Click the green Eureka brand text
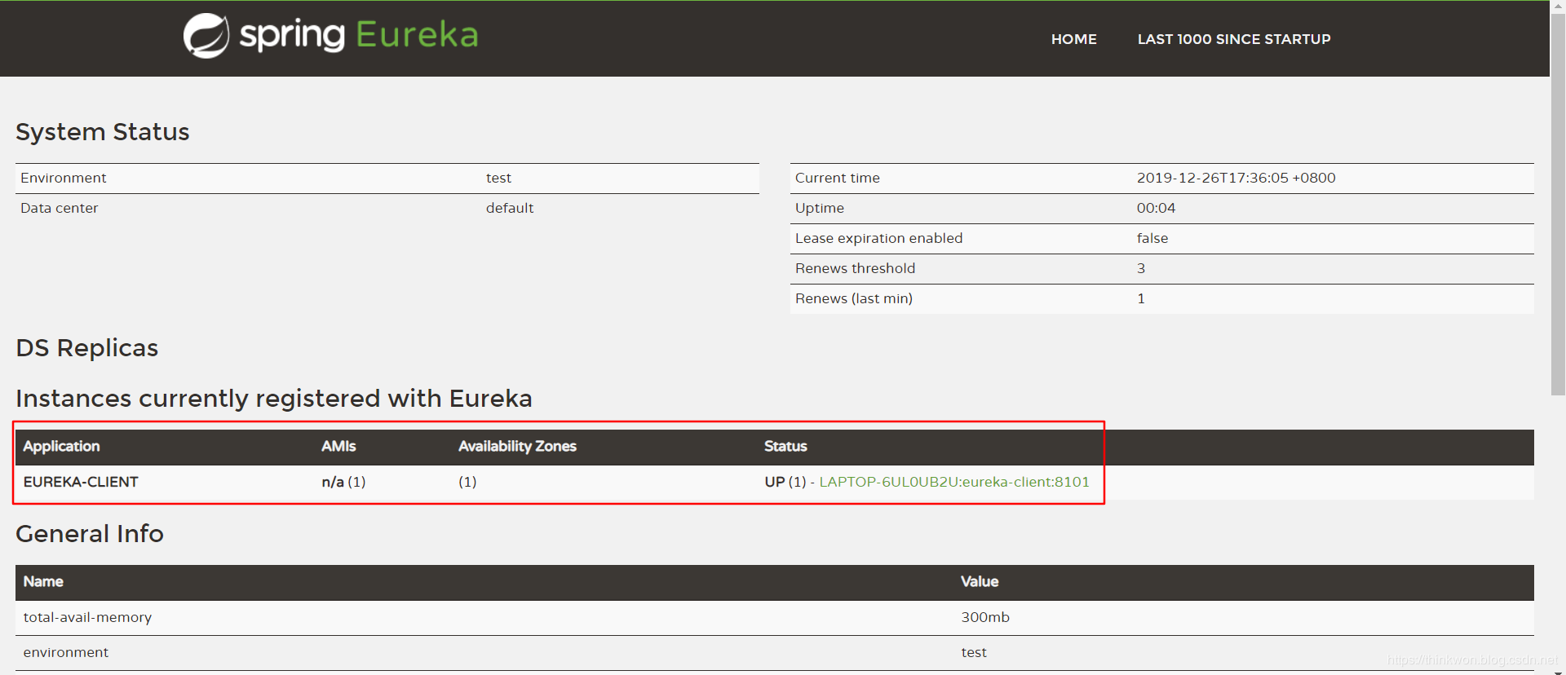The image size is (1566, 675). click(416, 35)
